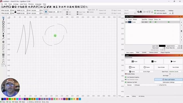Open the Preview monitor icon
183x103 pixels.
pos(45,7)
